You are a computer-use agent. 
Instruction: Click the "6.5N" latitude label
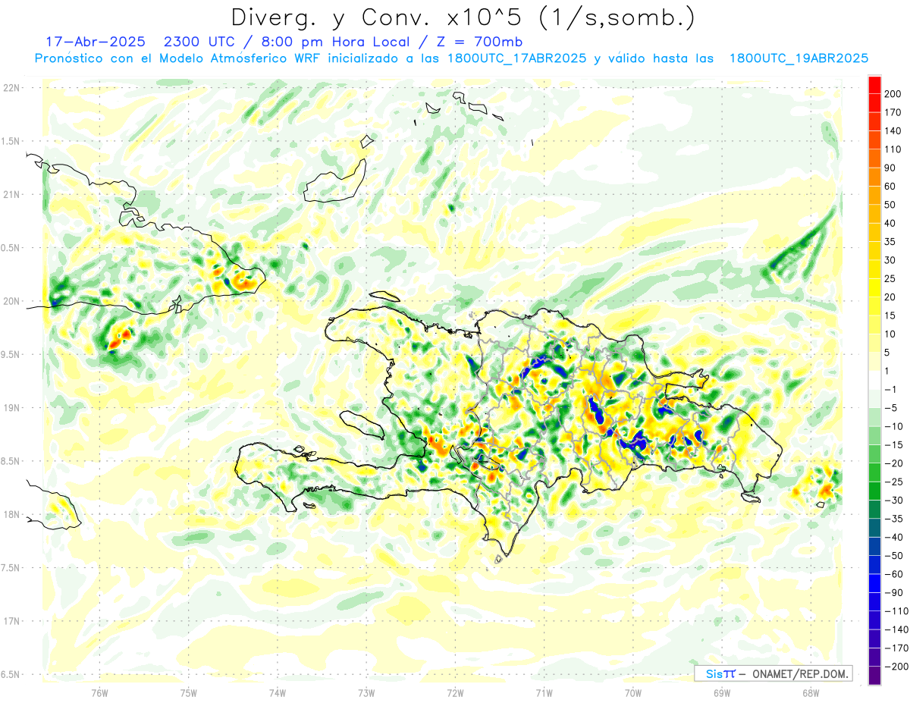point(11,674)
